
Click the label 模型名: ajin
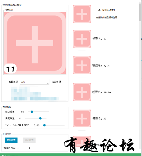tap(101, 65)
